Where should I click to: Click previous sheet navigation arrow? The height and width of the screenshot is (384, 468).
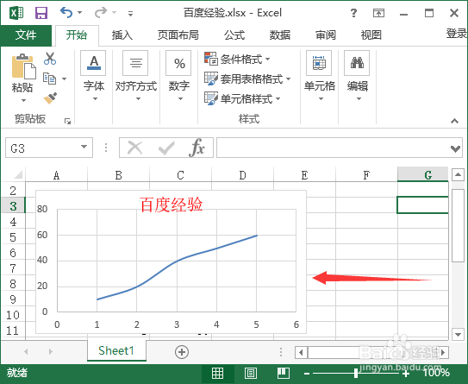click(26, 352)
